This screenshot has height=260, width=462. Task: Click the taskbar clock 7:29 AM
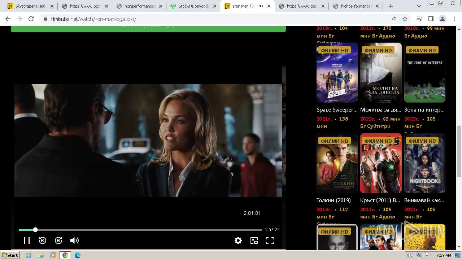pyautogui.click(x=444, y=255)
